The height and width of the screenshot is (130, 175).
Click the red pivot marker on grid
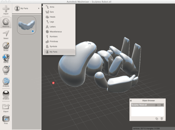pyautogui.click(x=53, y=83)
